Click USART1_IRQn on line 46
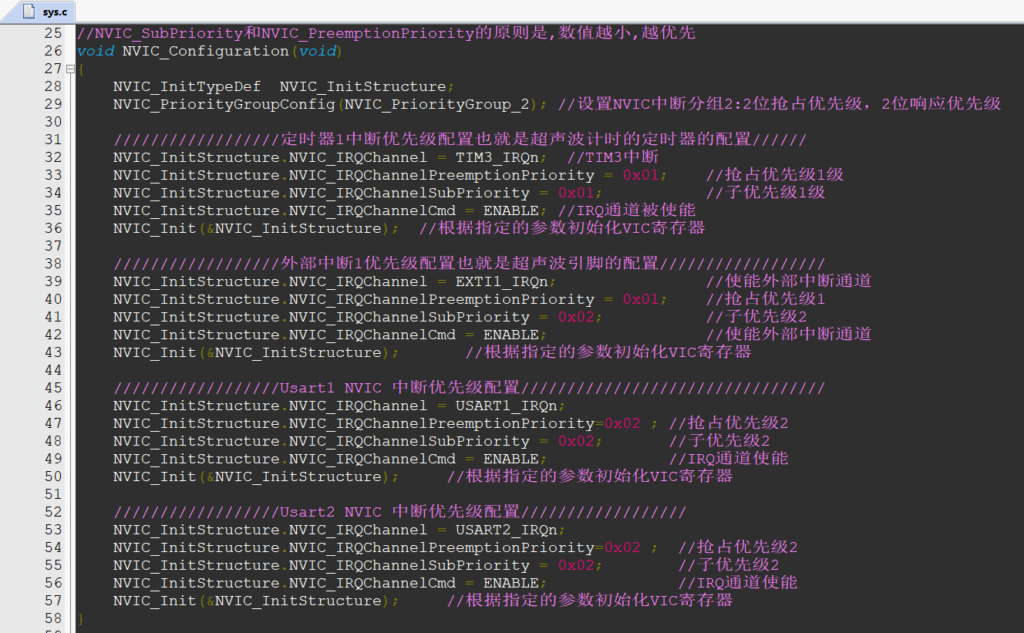Screen dimensions: 1024x633 pos(507,406)
